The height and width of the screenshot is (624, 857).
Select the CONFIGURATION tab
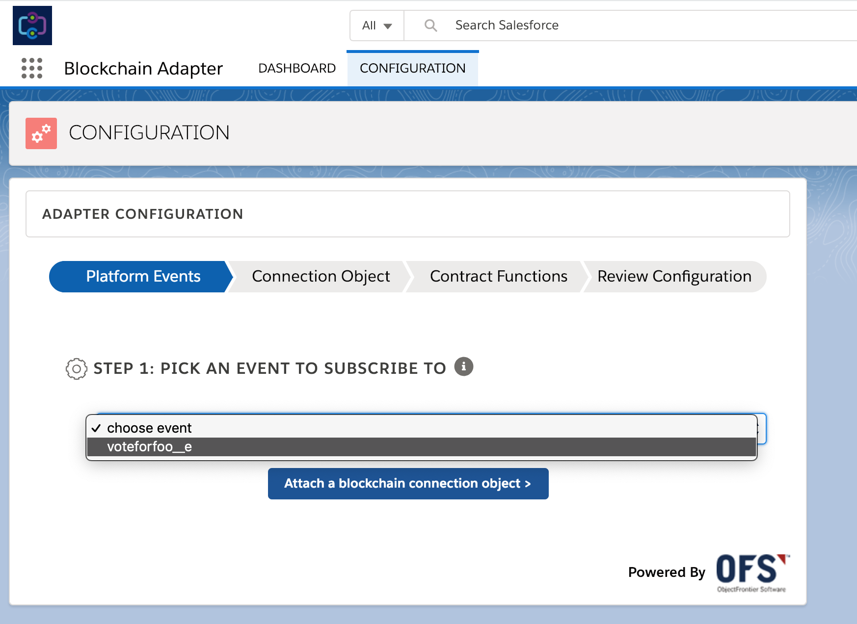coord(412,68)
